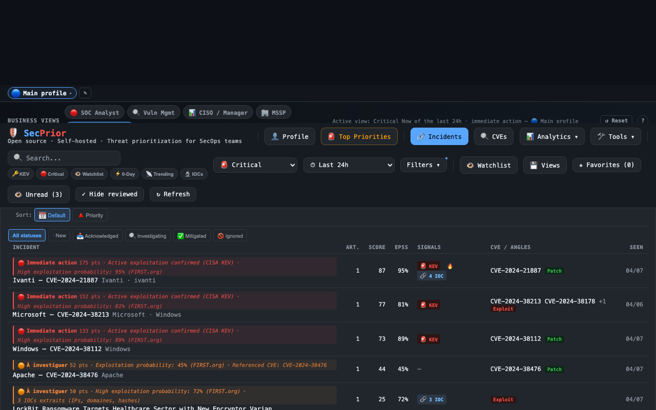Image resolution: width=656 pixels, height=410 pixels.
Task: Click inside the Search field
Action: [64, 158]
